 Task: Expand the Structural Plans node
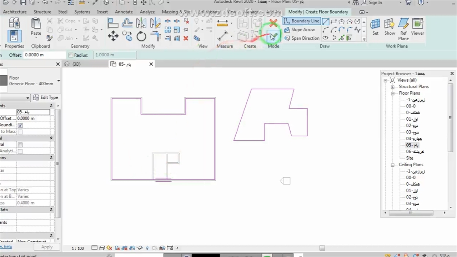[392, 87]
